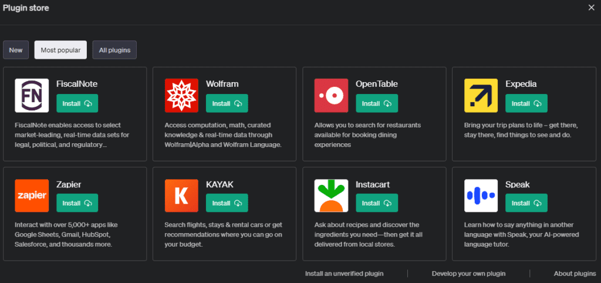Click the Wolfram red snowflake logo

(182, 96)
